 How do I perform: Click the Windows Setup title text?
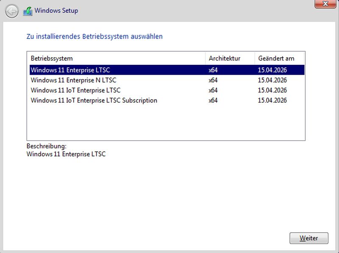(56, 11)
